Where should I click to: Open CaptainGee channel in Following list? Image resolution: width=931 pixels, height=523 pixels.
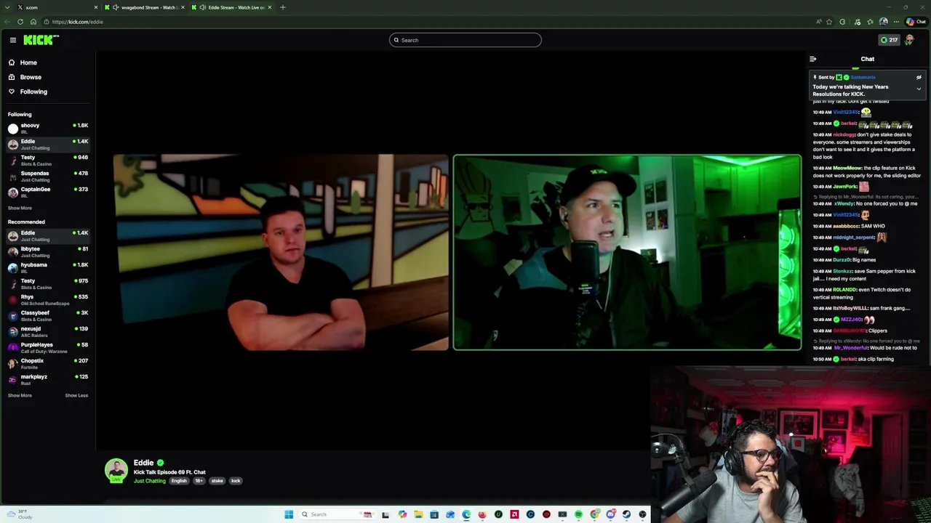pyautogui.click(x=47, y=192)
